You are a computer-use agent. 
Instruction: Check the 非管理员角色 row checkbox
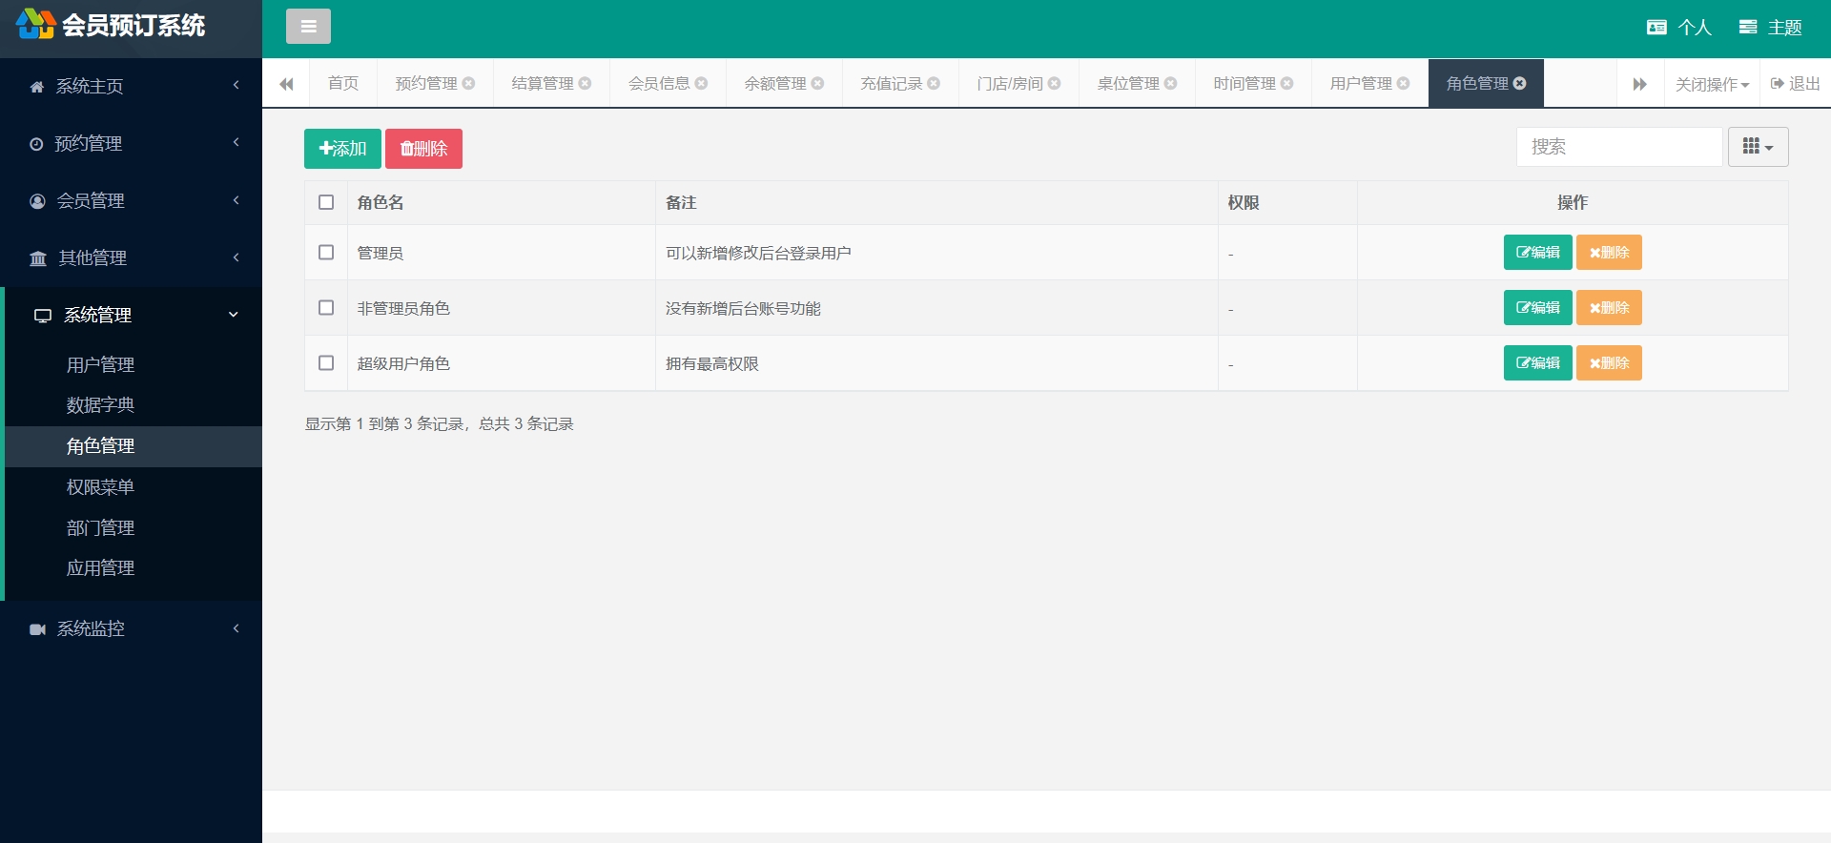click(326, 308)
